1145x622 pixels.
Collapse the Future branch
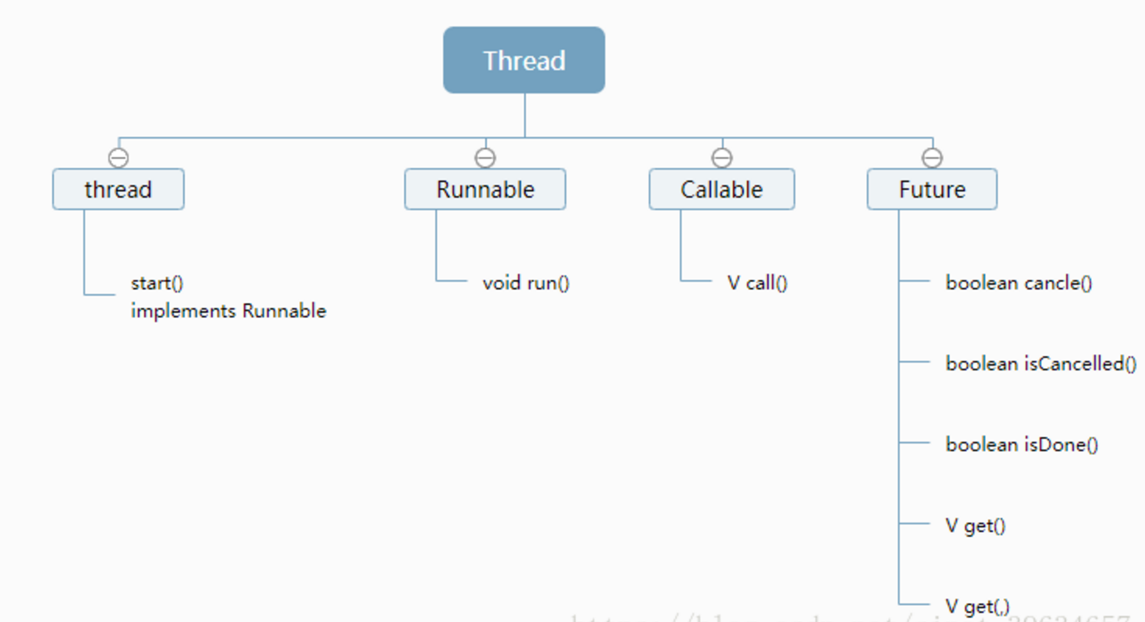tap(932, 158)
